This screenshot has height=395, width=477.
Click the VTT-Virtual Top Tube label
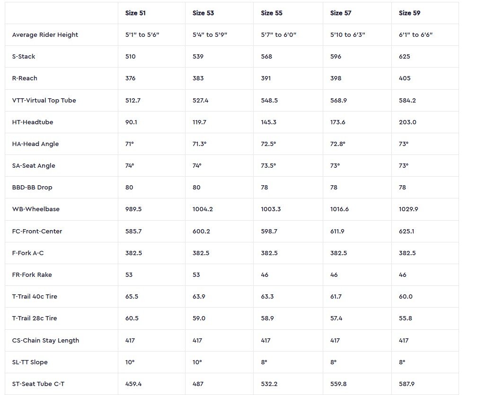[x=44, y=100]
